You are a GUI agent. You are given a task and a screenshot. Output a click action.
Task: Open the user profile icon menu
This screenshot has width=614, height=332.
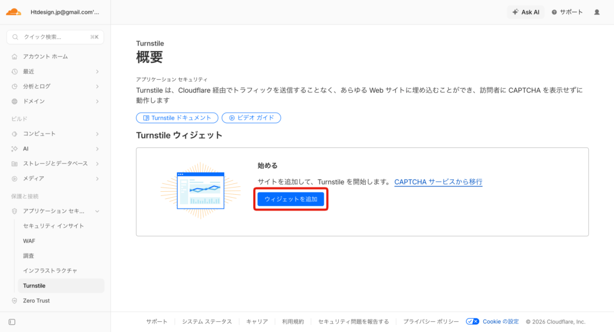(x=596, y=12)
